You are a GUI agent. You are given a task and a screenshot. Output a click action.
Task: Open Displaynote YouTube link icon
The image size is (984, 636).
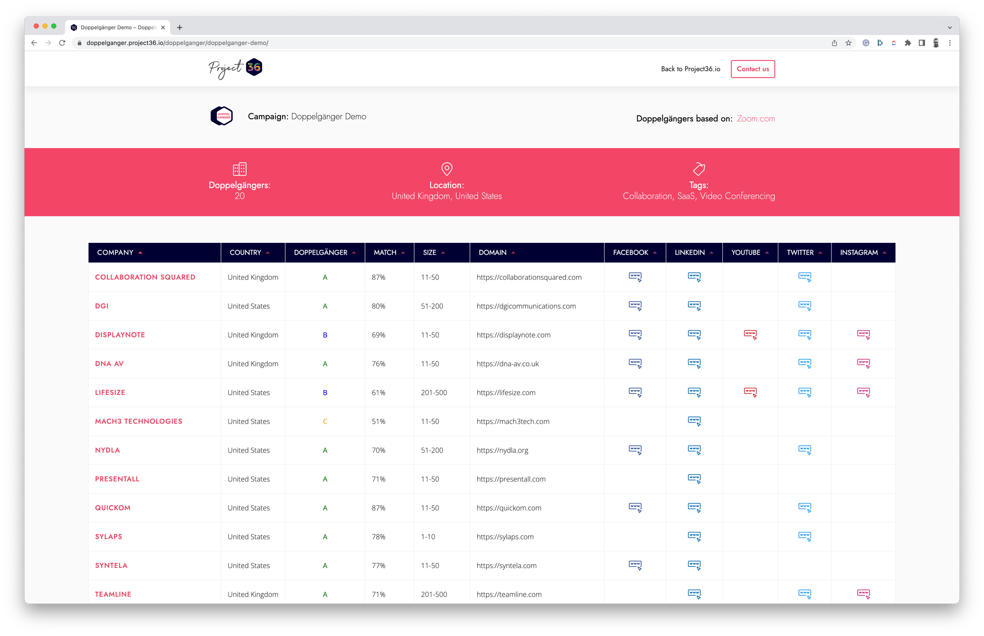(x=750, y=335)
